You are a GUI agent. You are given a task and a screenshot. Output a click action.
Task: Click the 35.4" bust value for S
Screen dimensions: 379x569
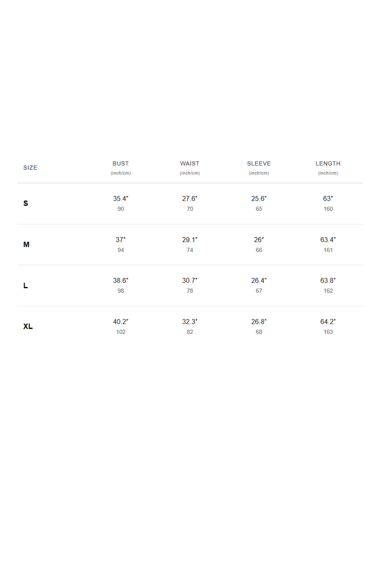(x=121, y=199)
